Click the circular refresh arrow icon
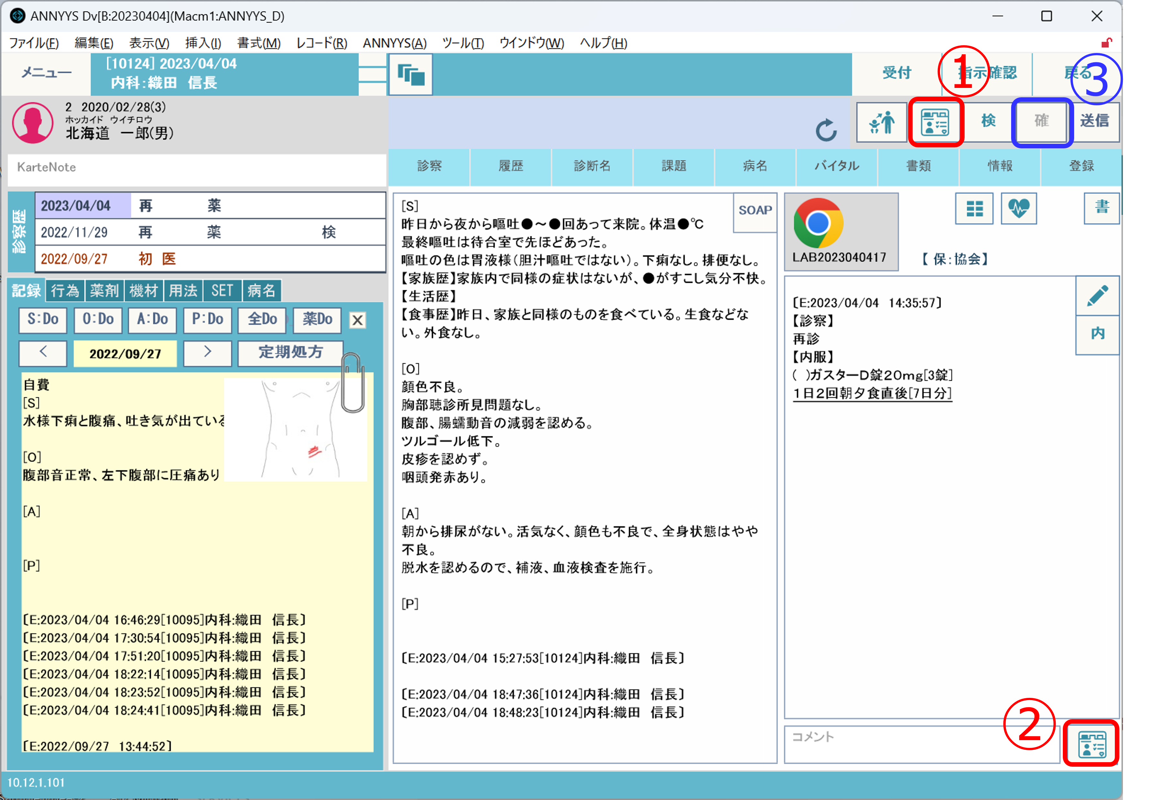 coord(825,130)
